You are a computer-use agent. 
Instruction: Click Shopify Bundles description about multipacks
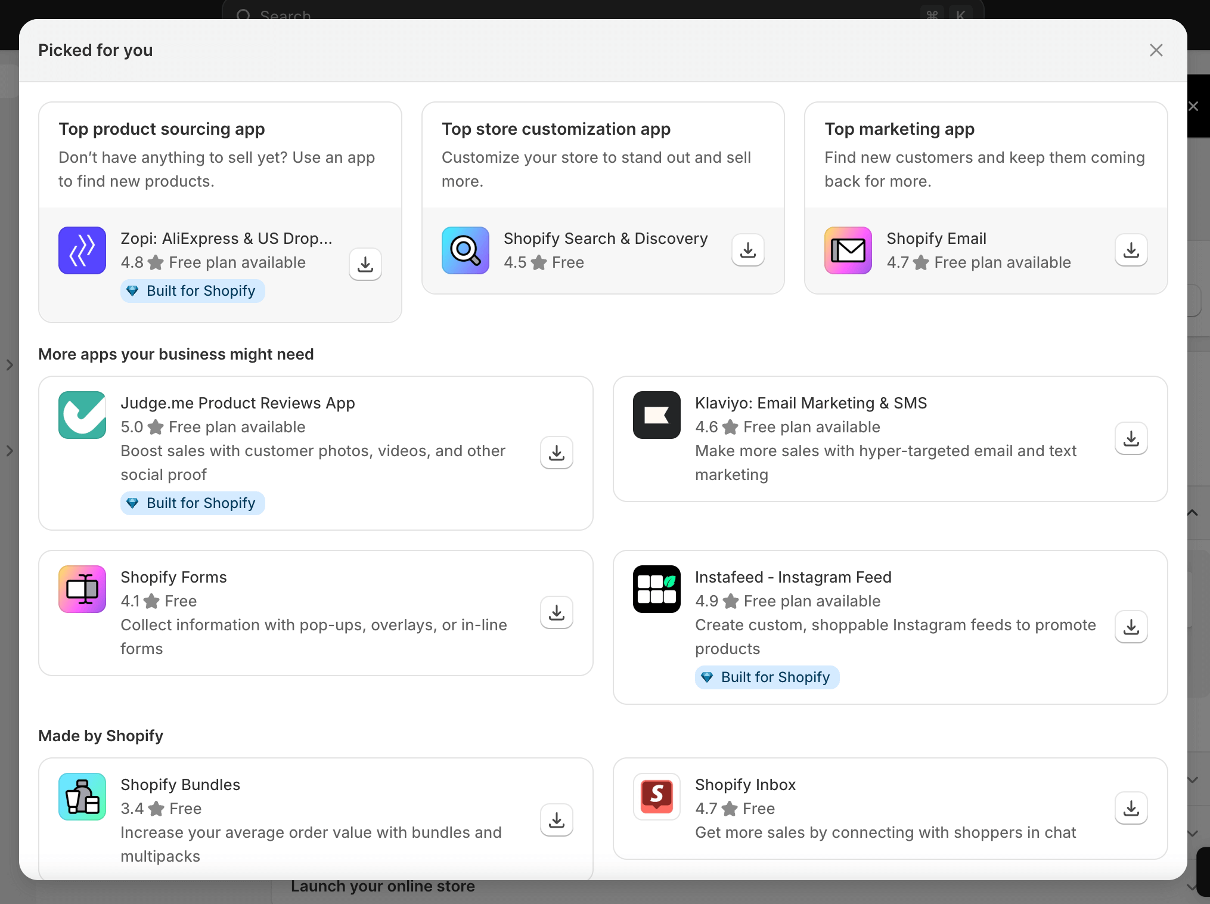[x=311, y=844]
